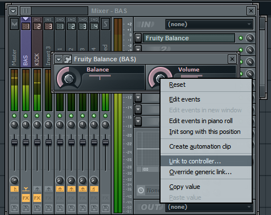
Task: Click the disk icon on the Send 2 track
Action: tap(71, 208)
